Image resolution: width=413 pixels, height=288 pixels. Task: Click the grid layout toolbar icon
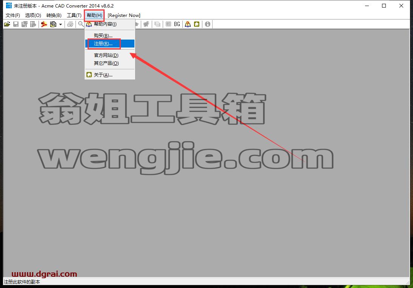tap(168, 24)
